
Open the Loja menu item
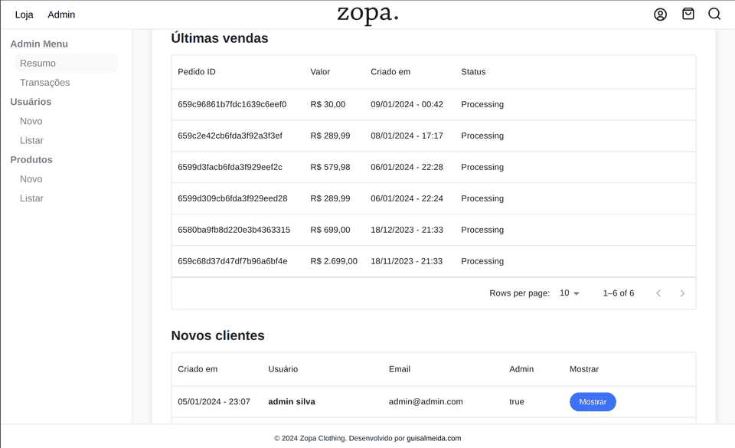(24, 15)
